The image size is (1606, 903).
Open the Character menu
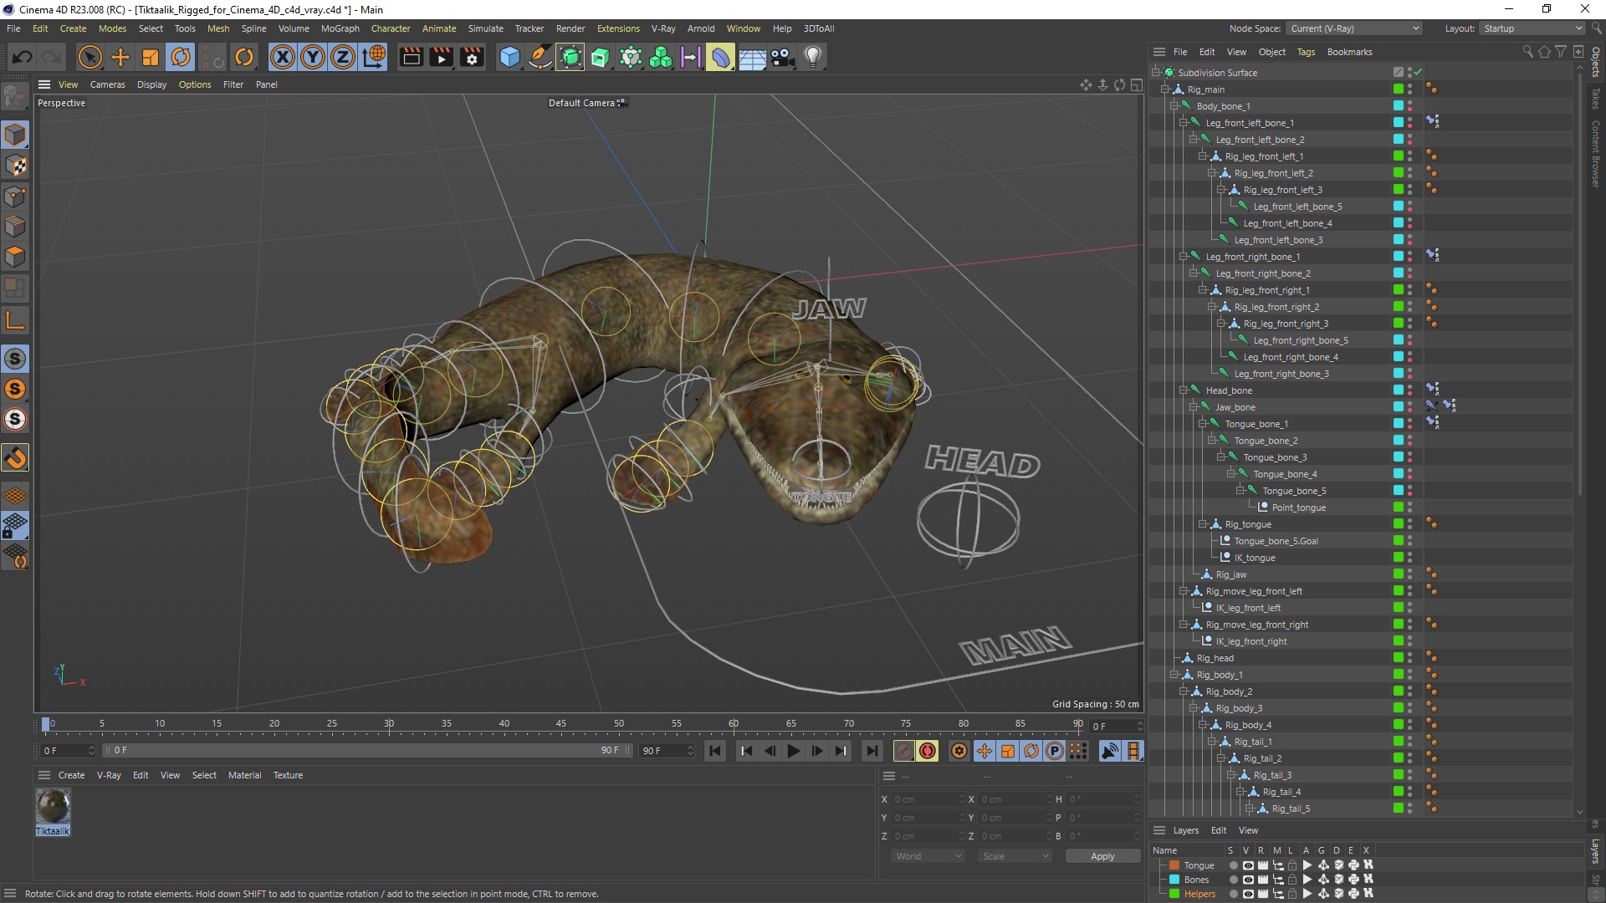[x=391, y=28]
